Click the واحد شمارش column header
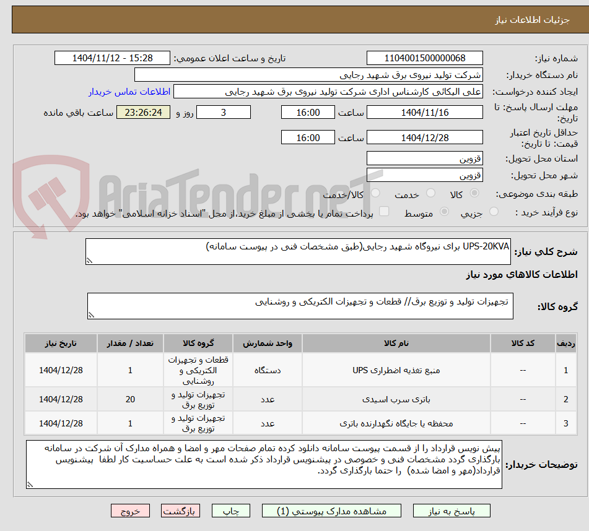589x531 pixels. pos(267,343)
